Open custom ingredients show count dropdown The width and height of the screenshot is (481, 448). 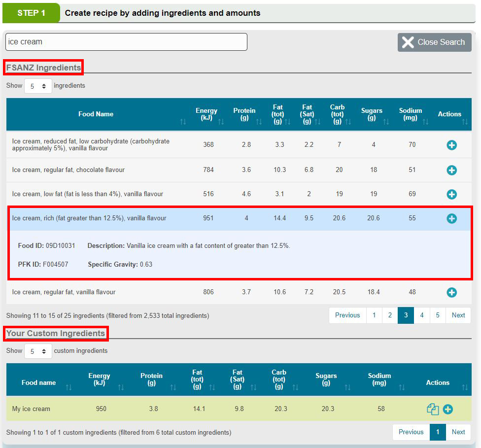coord(38,351)
